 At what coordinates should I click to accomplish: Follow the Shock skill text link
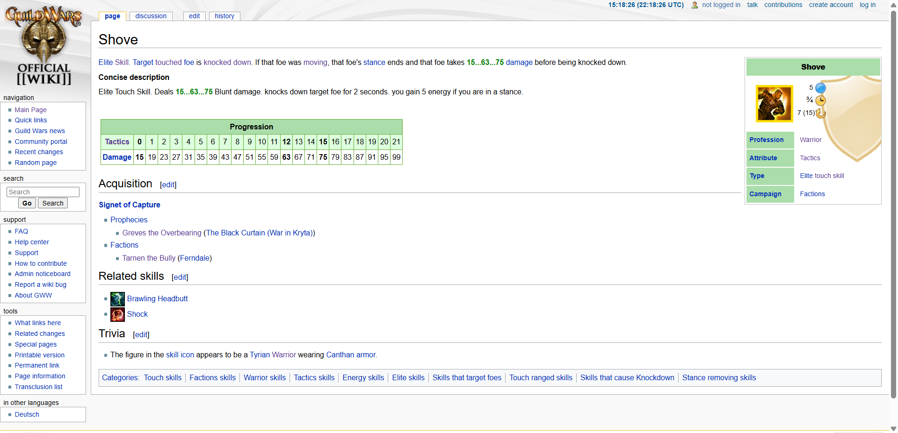point(138,314)
